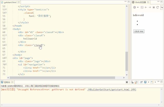Screen dimensions: 164x107
Task: Toggle the fold marker on line 68
Action: click(6, 58)
